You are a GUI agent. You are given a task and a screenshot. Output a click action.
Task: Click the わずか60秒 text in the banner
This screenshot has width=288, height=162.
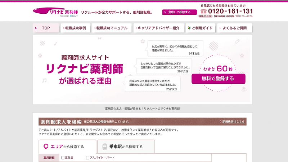[x=218, y=69]
